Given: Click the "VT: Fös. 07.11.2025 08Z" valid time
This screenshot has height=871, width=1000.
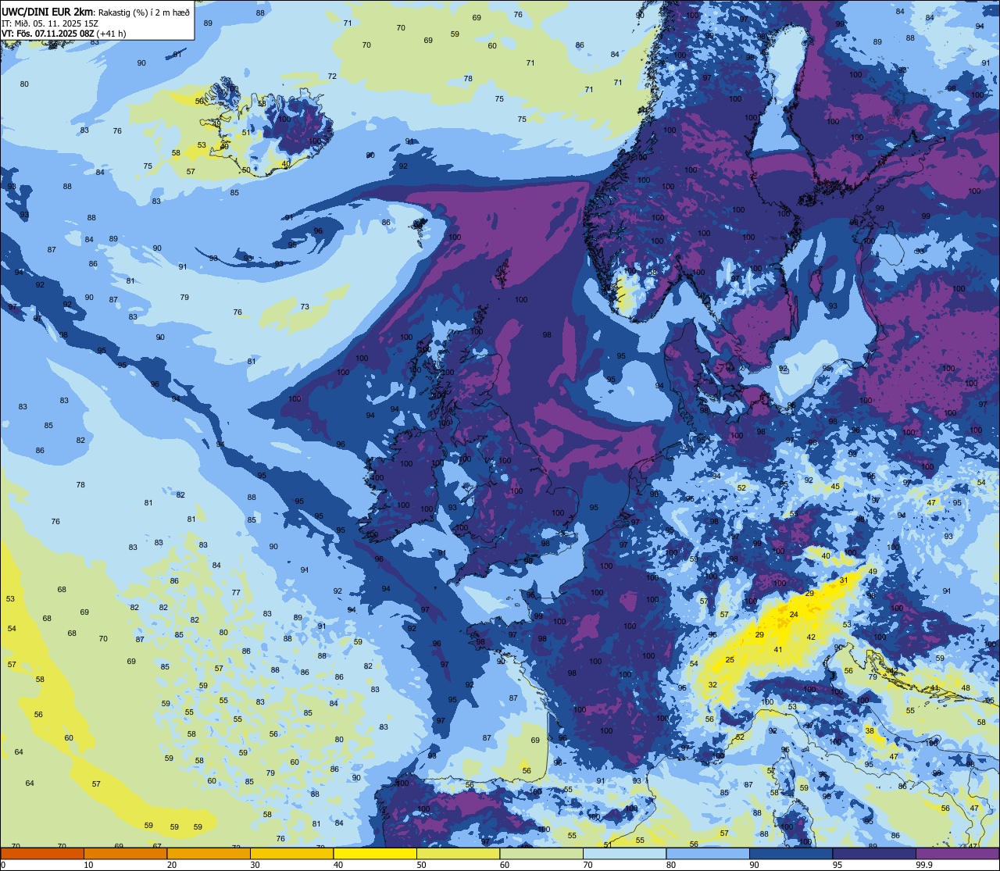Looking at the screenshot, I should [48, 34].
